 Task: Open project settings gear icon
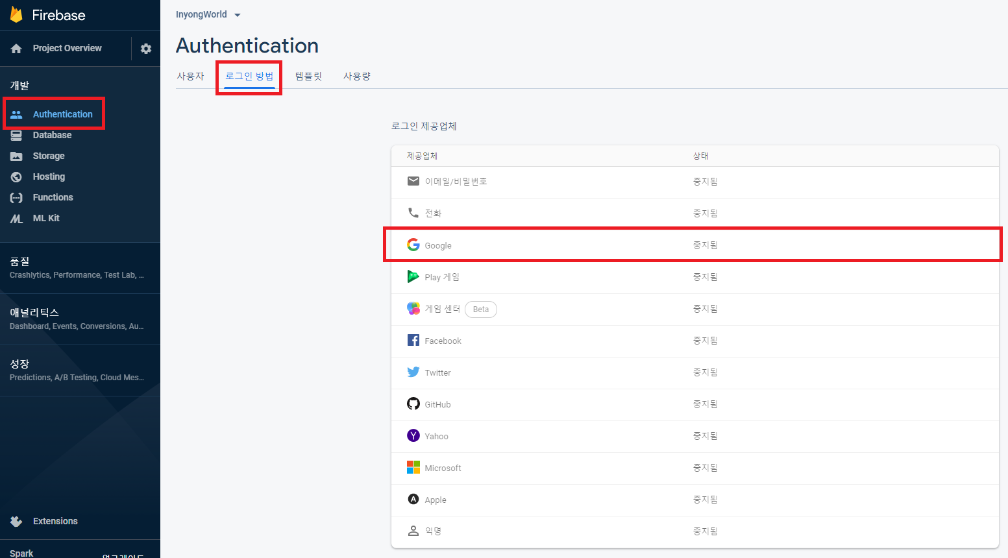146,49
